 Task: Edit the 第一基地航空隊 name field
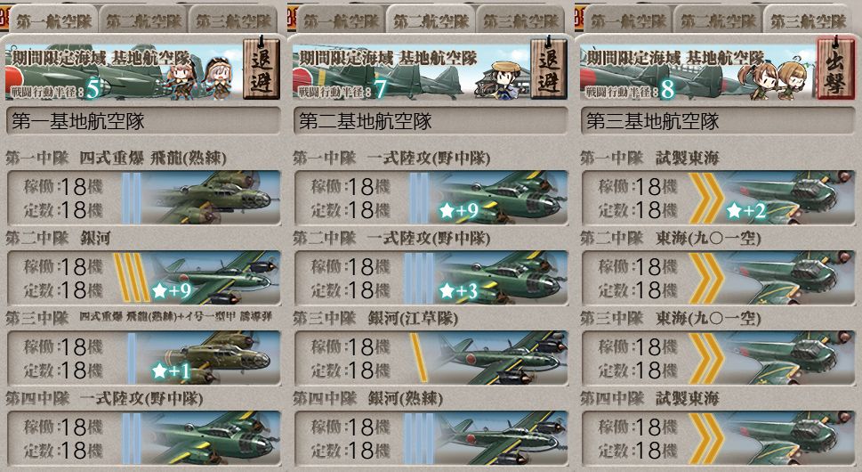point(144,121)
